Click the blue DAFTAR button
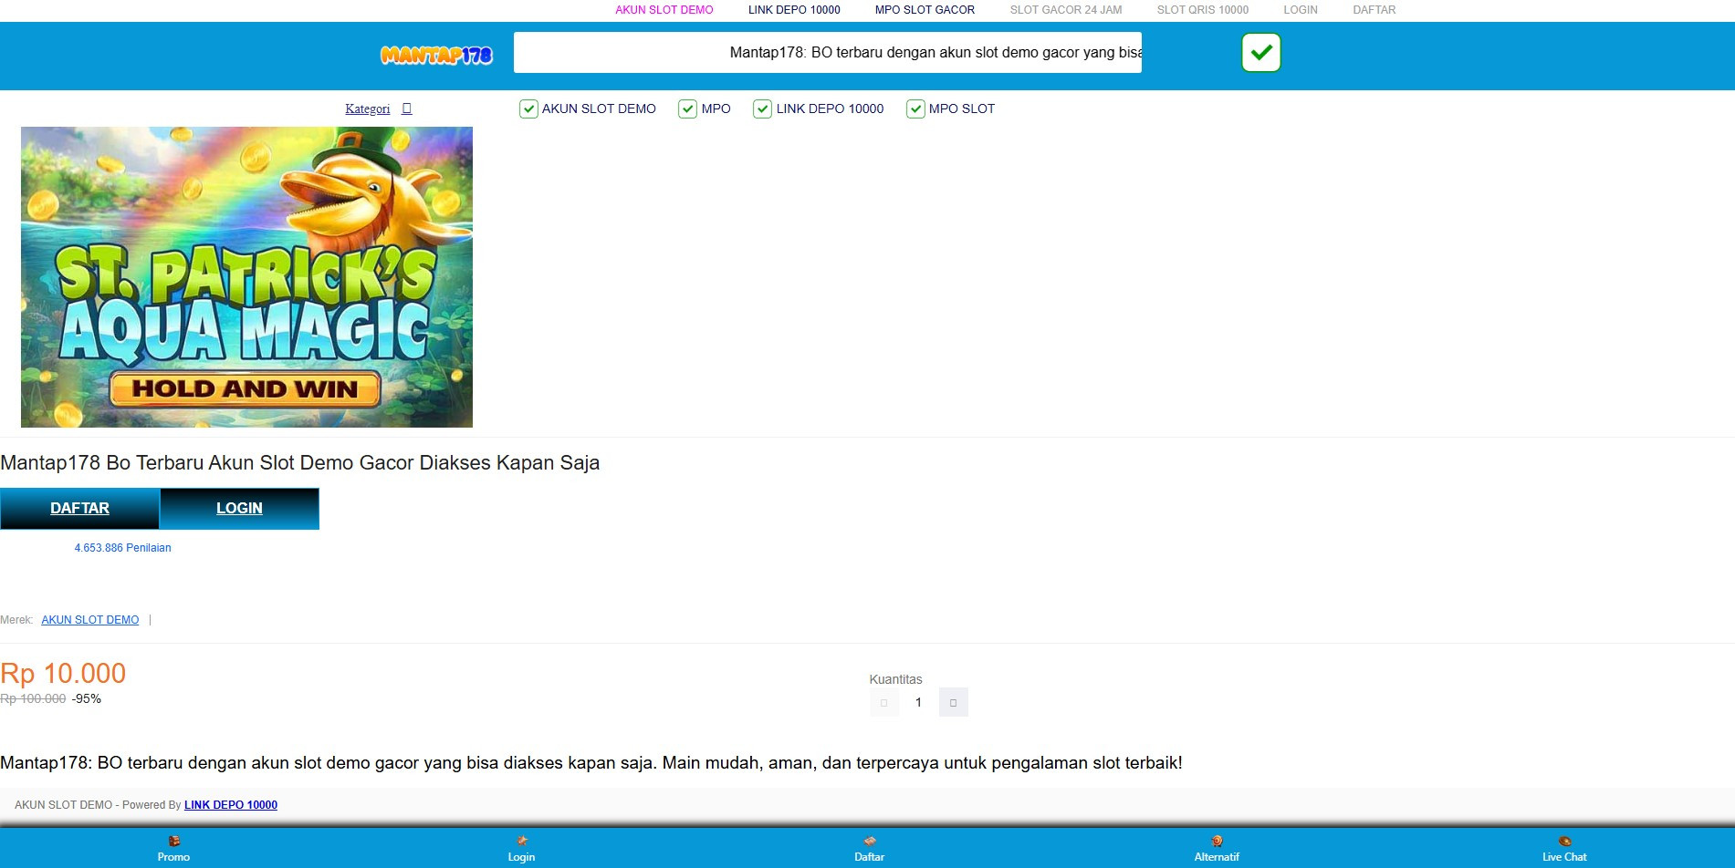 click(x=79, y=509)
